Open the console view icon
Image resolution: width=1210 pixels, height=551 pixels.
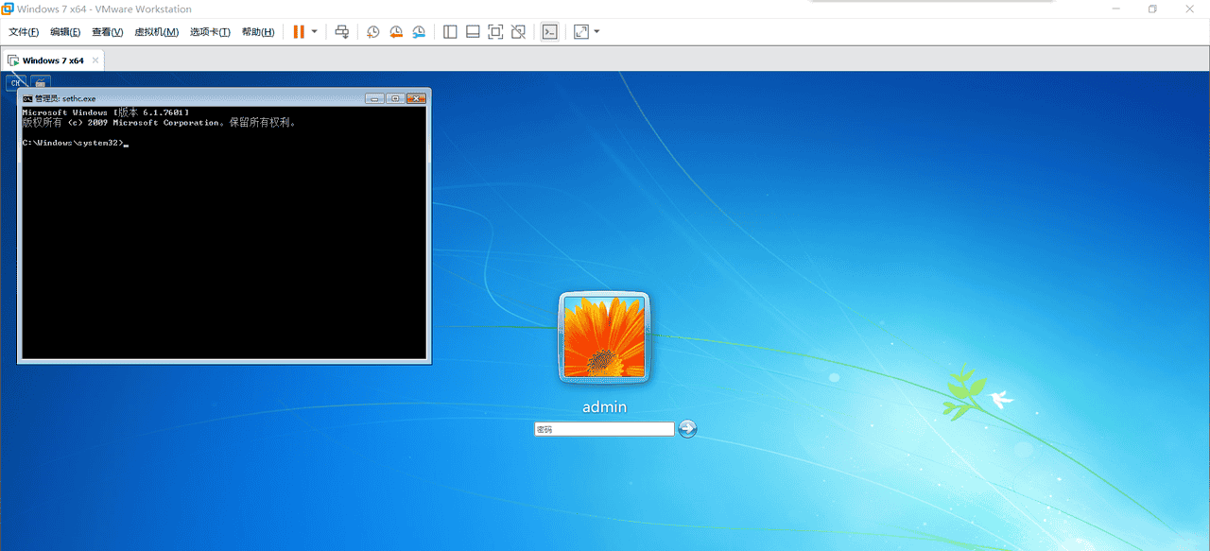549,31
